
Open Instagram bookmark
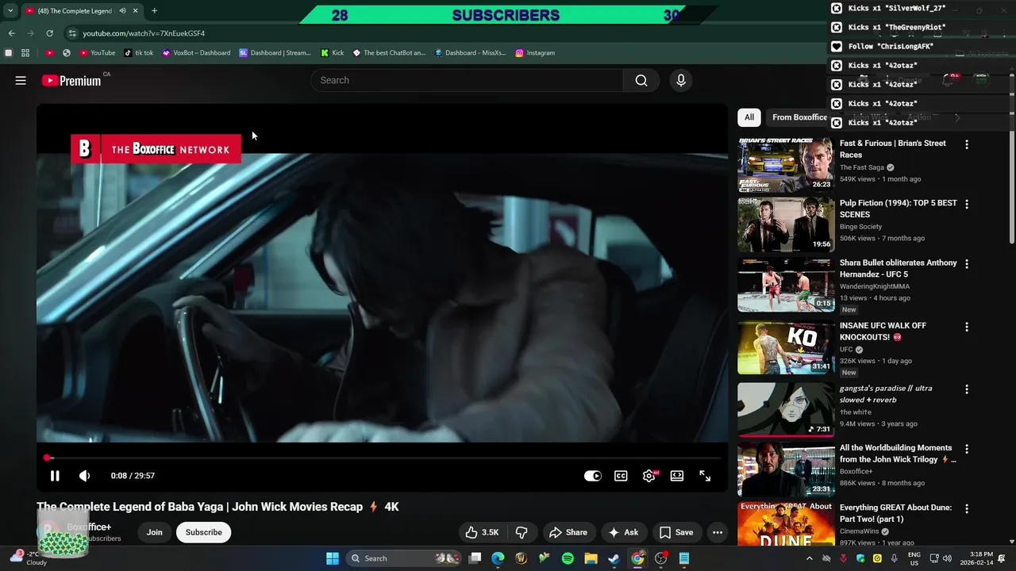[x=535, y=53]
